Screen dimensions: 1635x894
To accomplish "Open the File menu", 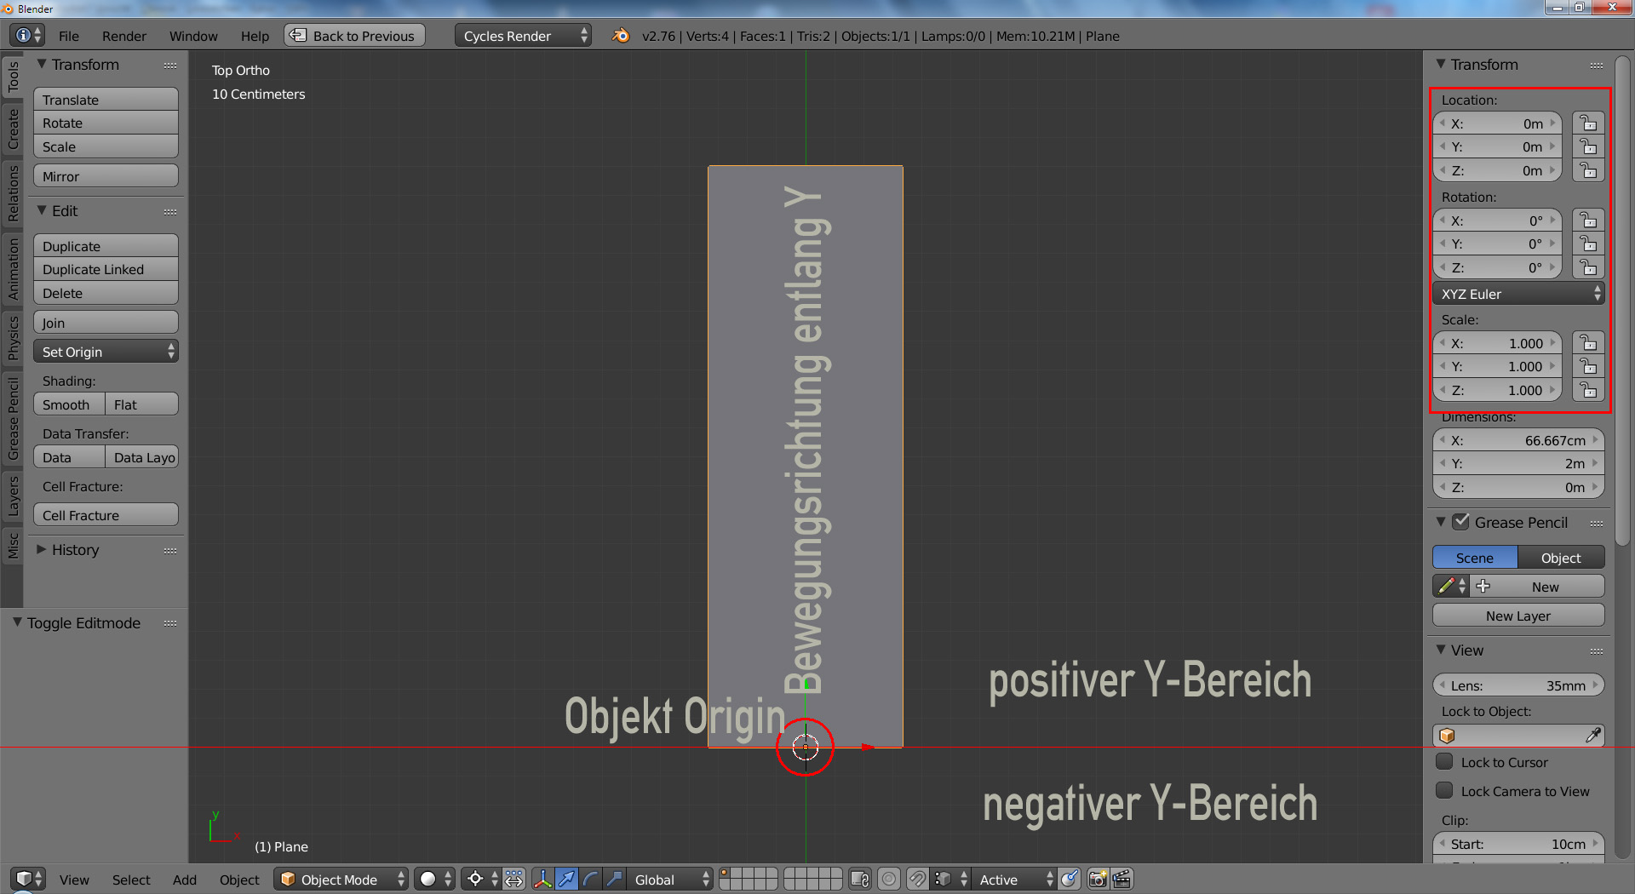I will [x=69, y=36].
